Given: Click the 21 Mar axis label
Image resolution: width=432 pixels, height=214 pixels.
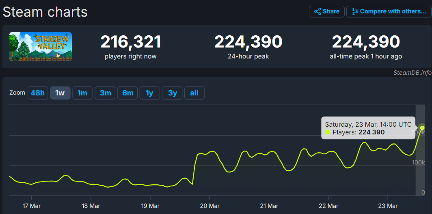Looking at the screenshot, I should [269, 206].
